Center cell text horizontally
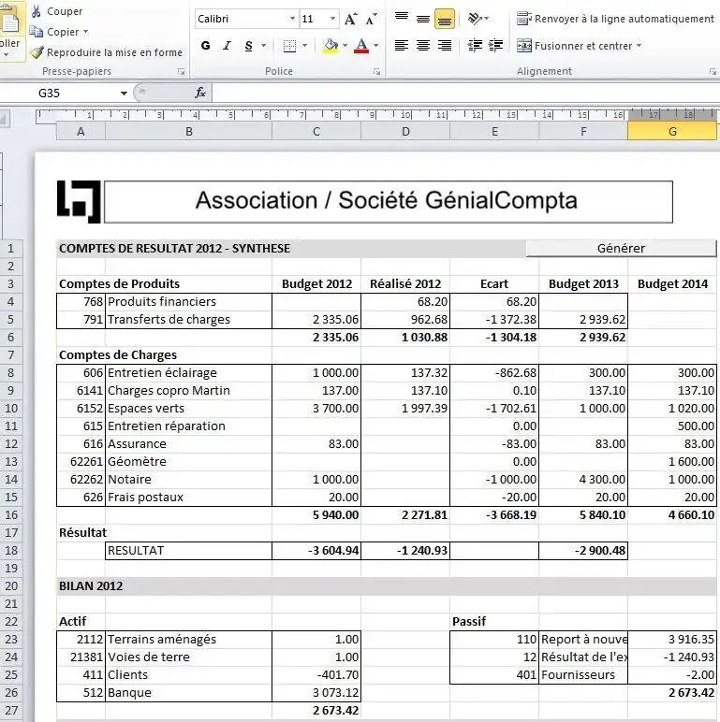720x722 pixels. pos(422,45)
